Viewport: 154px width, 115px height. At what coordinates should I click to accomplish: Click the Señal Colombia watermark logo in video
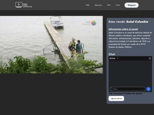[89, 23]
